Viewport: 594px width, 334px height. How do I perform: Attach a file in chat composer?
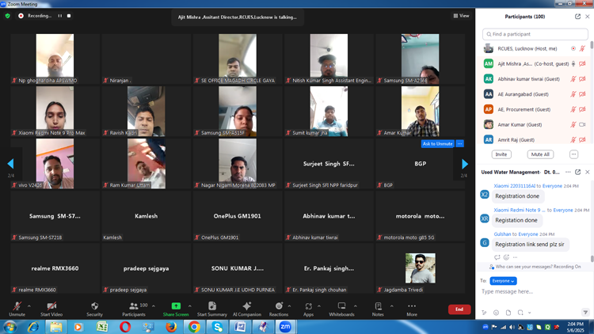508,313
